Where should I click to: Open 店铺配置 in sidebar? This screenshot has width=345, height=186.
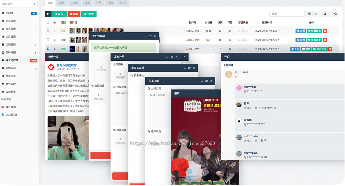(20, 92)
